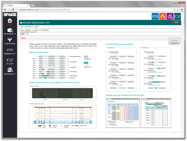Bookmark page with the star icon
The image size is (187, 141).
(x=170, y=10)
